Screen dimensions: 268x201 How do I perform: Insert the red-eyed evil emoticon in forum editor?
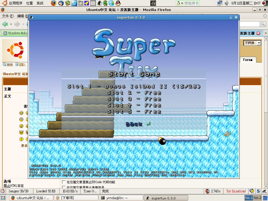[x=21, y=132]
